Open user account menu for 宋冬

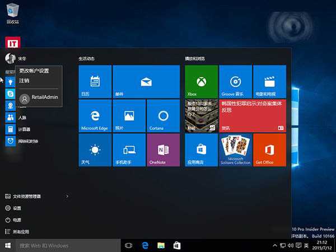click(17, 58)
